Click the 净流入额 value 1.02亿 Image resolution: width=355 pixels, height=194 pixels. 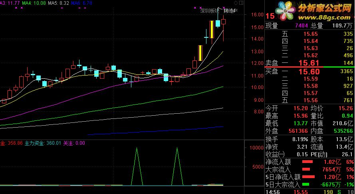pos(333,162)
